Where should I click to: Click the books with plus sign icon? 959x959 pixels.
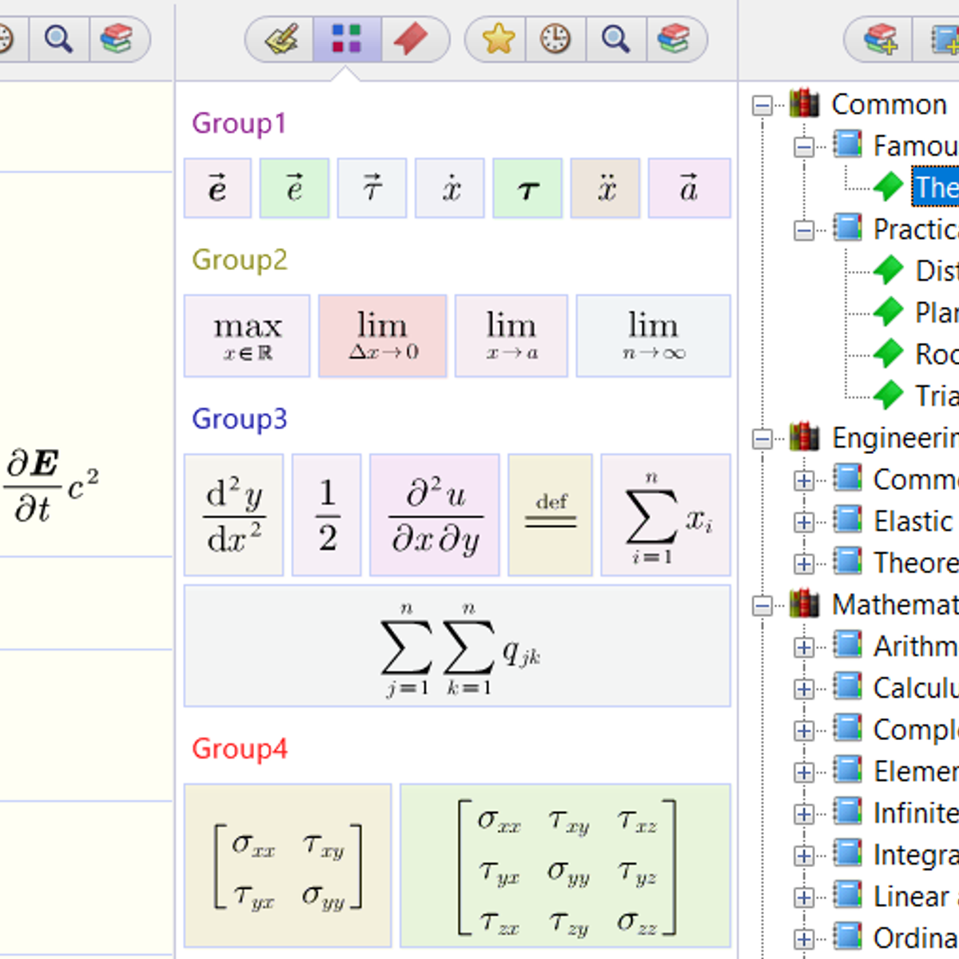880,39
